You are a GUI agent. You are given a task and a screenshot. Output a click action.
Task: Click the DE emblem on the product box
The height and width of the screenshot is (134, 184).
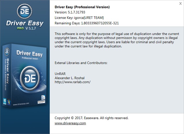(30, 78)
